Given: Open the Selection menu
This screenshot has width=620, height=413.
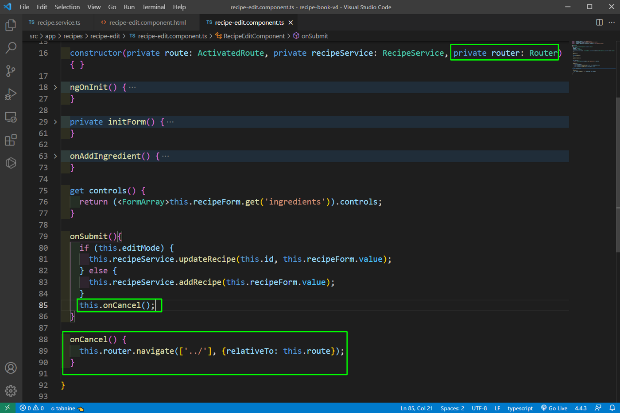Looking at the screenshot, I should [x=67, y=7].
